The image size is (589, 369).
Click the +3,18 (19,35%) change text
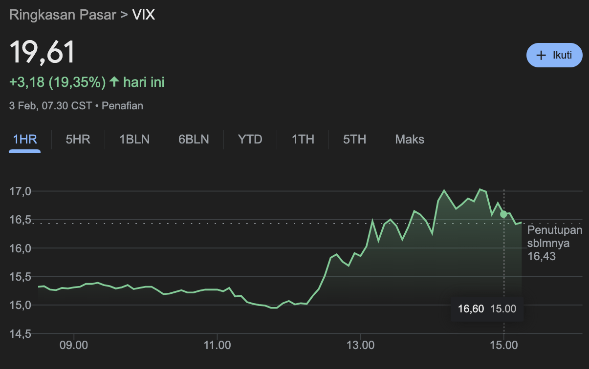point(58,82)
